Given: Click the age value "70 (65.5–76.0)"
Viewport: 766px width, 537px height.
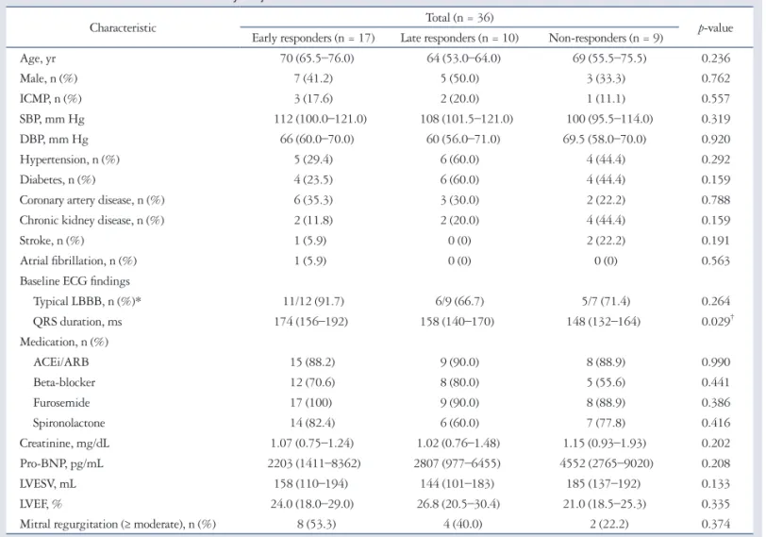Looking at the screenshot, I should (317, 59).
